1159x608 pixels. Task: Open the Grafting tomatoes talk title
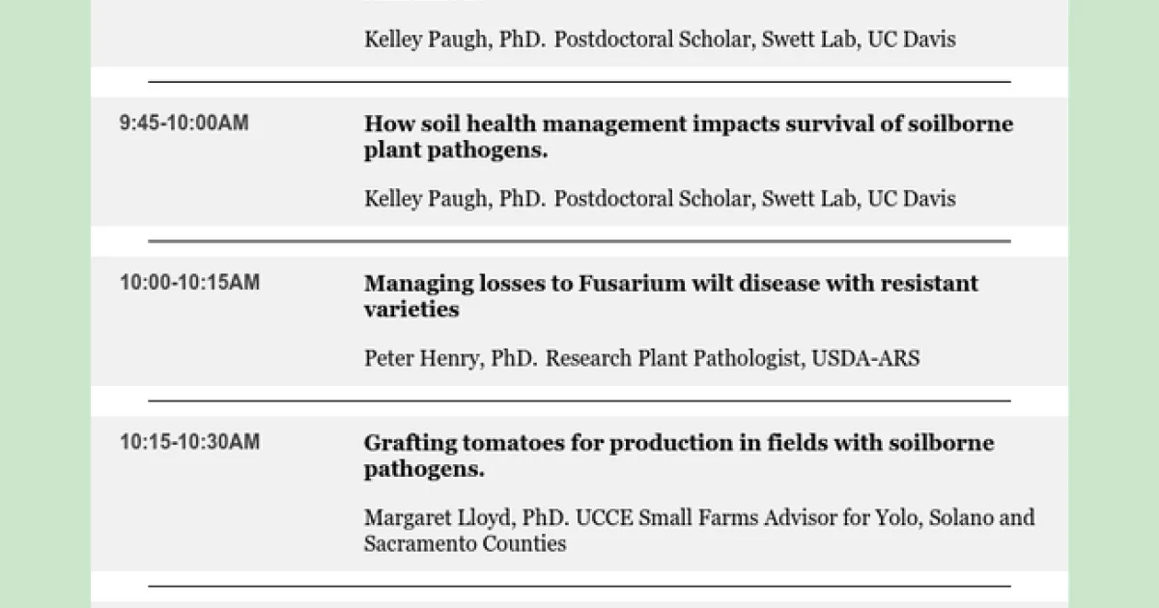click(x=678, y=456)
